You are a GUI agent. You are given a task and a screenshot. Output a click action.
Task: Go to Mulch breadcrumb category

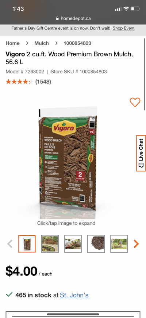42,43
